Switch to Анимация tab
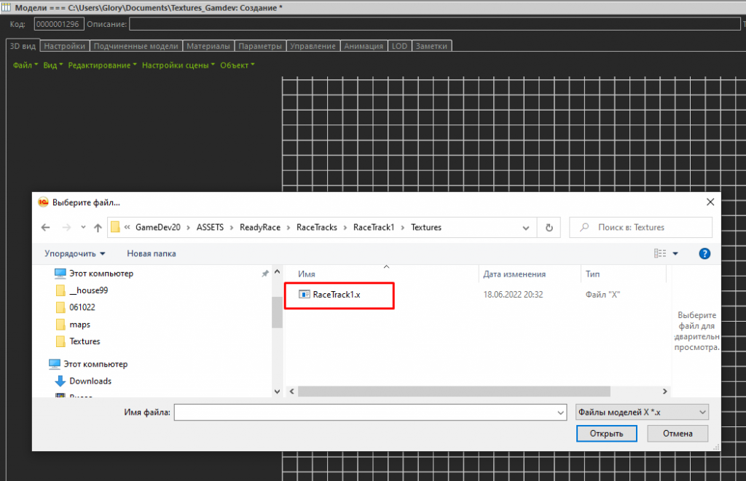The width and height of the screenshot is (746, 481). tap(364, 46)
